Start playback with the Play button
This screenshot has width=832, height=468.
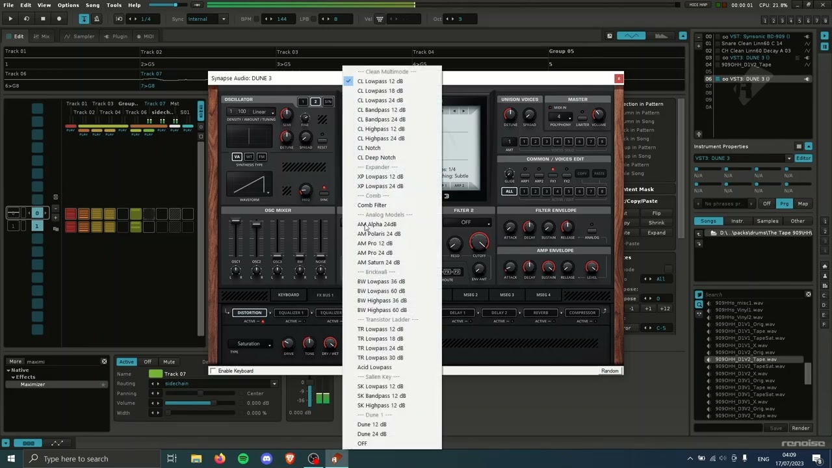[10, 19]
